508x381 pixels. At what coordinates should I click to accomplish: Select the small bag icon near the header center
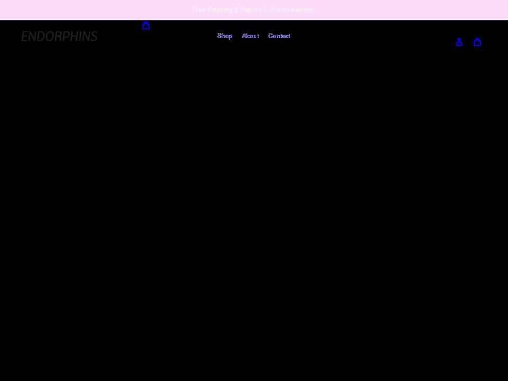point(146,25)
